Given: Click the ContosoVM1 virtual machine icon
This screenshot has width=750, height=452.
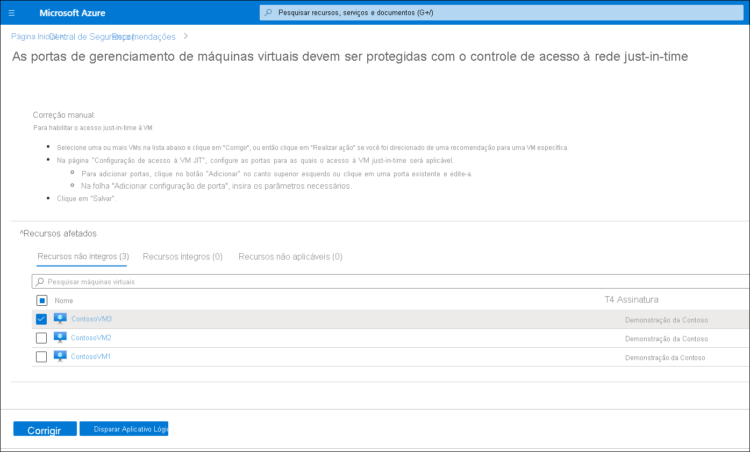Looking at the screenshot, I should [x=60, y=356].
